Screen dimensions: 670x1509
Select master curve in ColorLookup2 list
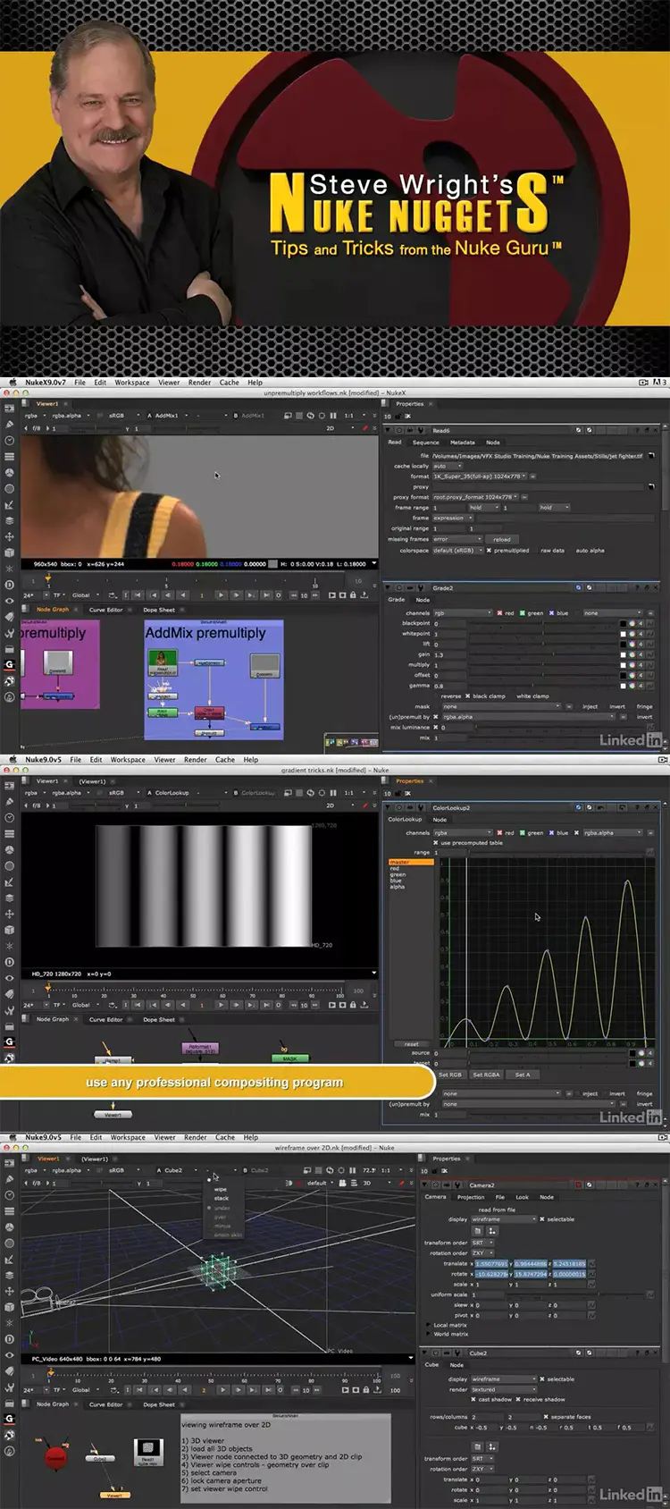[x=411, y=863]
